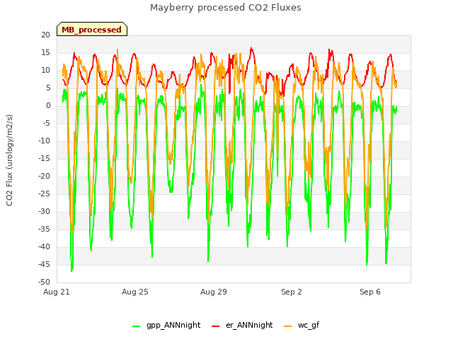Toggle the wc_gf legend entry

302,325
